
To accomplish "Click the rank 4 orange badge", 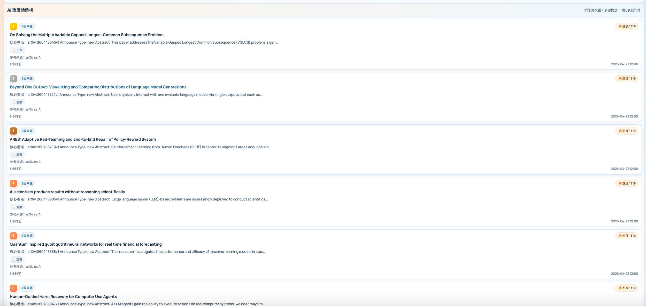I will click(13, 183).
